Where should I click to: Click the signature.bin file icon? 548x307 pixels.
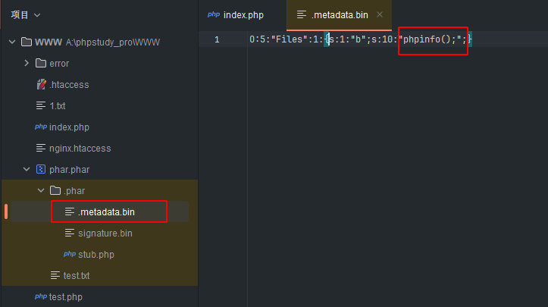pyautogui.click(x=70, y=233)
